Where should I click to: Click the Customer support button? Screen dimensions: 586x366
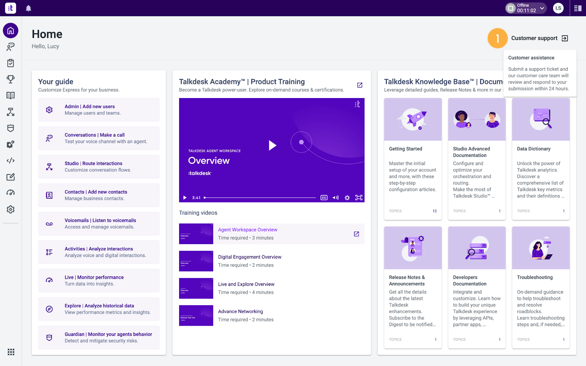point(539,38)
